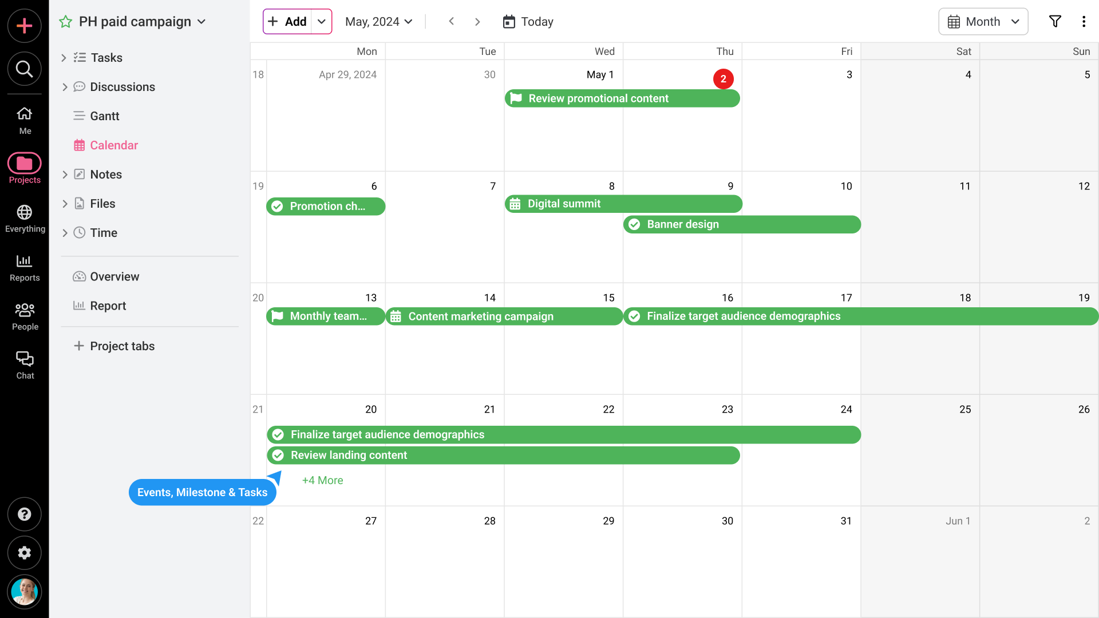Open the Gantt tab
This screenshot has height=618, width=1099.
tap(96, 116)
